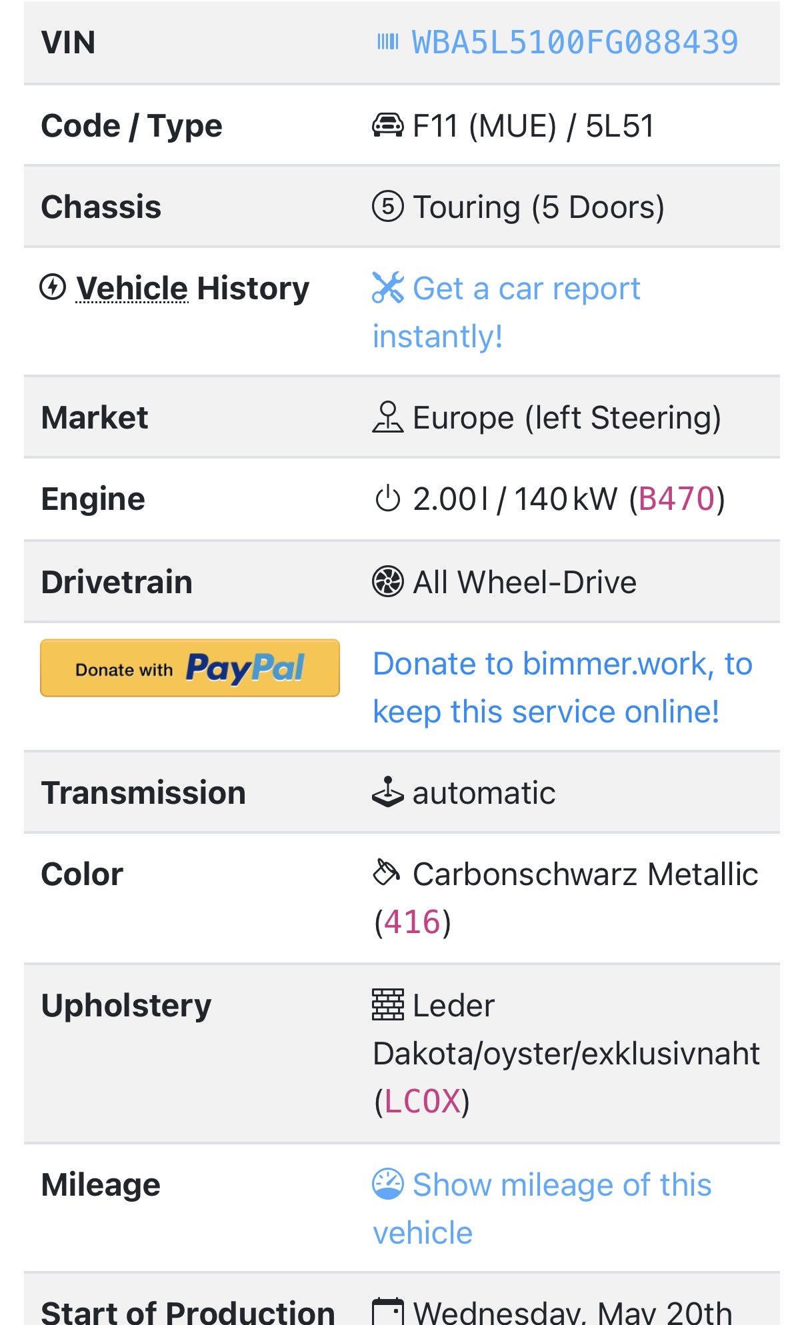Image resolution: width=804 pixels, height=1325 pixels.
Task: Open the VIN link WBA5L5100FG088439
Action: [575, 43]
